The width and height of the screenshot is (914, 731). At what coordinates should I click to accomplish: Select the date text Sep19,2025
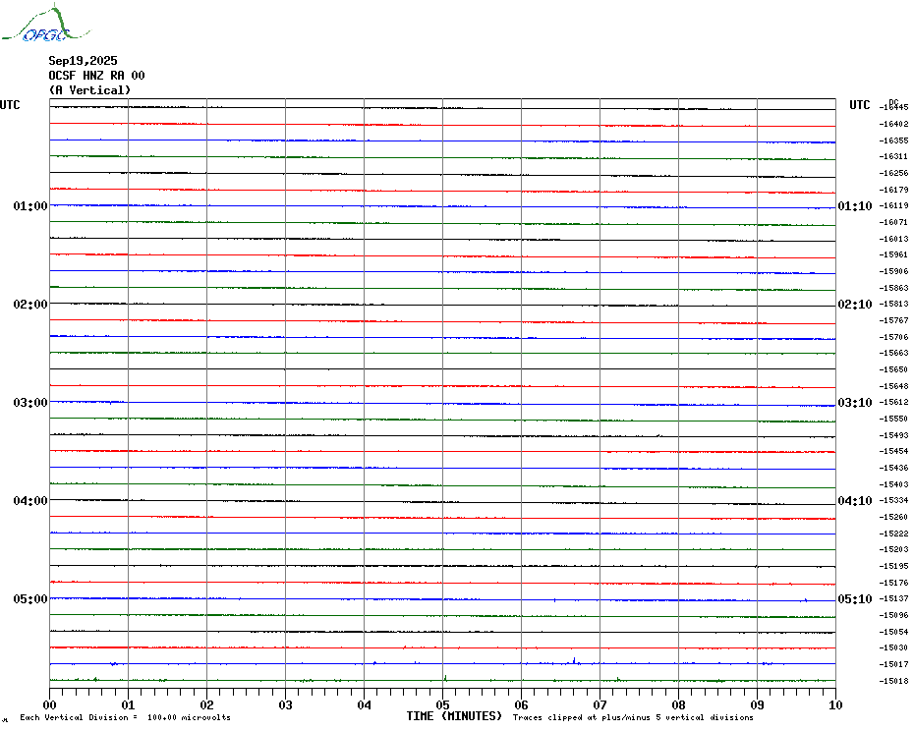83,61
